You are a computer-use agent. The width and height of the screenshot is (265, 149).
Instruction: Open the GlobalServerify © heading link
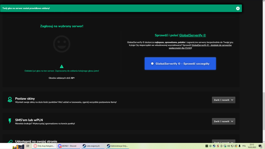192,35
